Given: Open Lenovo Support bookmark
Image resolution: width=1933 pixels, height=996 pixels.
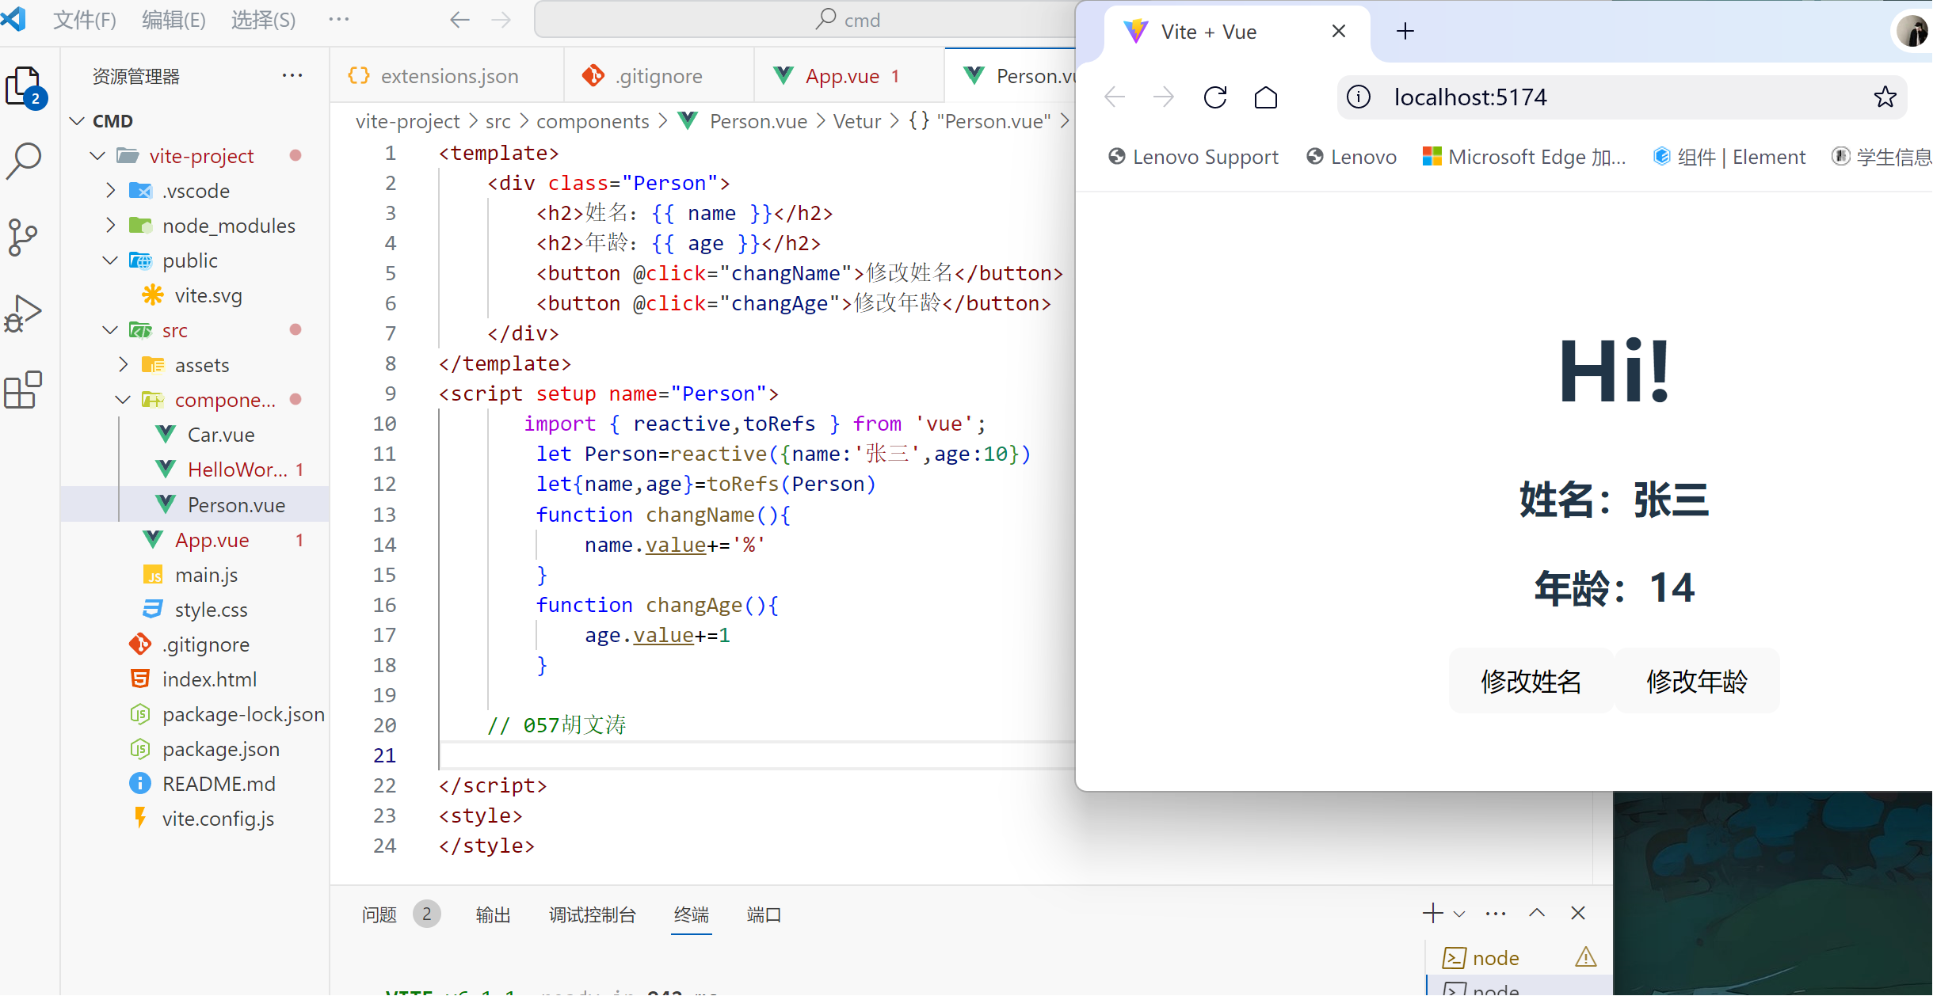Looking at the screenshot, I should tap(1194, 157).
